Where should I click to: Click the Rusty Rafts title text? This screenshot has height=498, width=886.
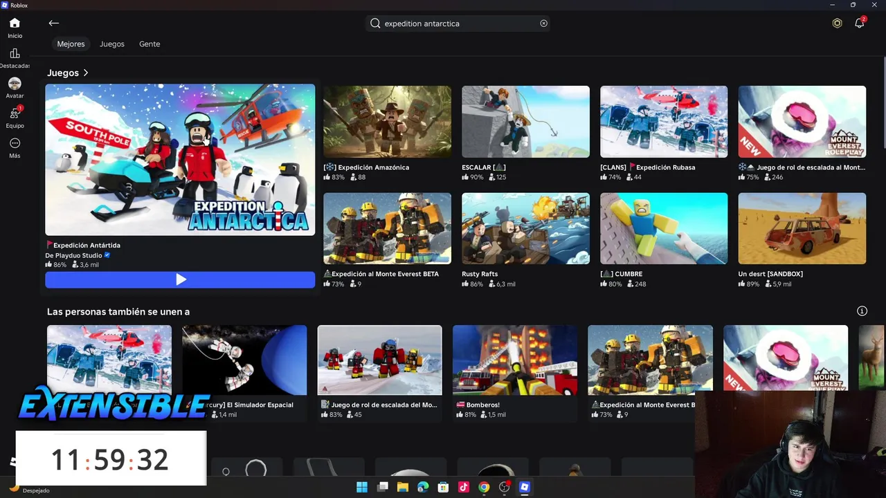[x=480, y=274]
